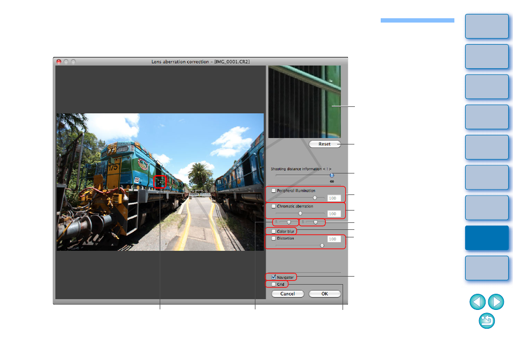Image resolution: width=513 pixels, height=362 pixels.
Task: Click the Peripheral illumination slider handle
Action: pos(315,198)
